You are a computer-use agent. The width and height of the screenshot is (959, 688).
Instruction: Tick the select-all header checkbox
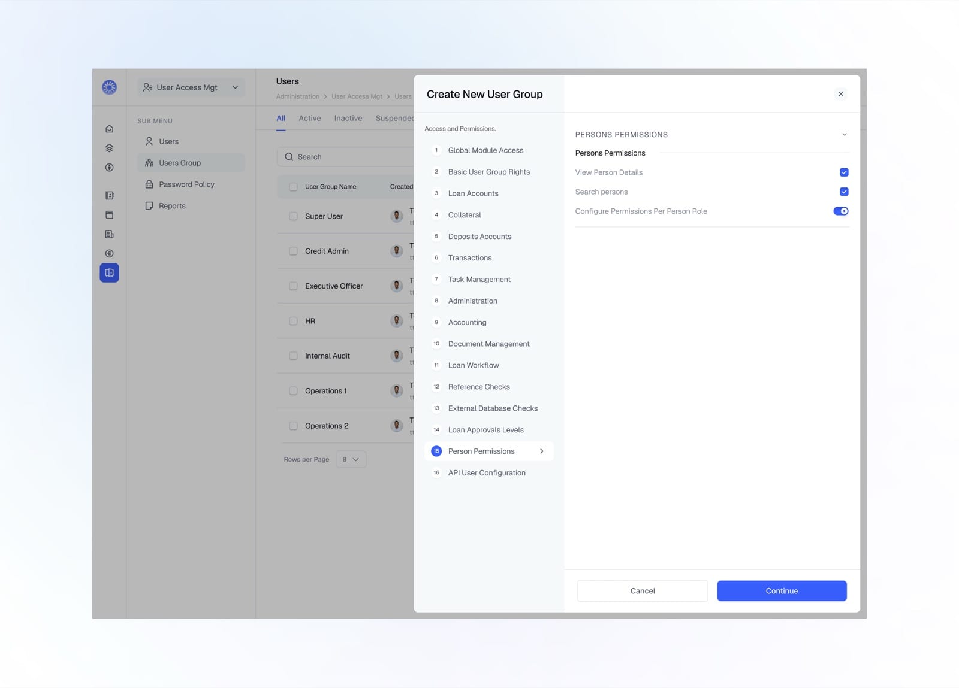click(293, 187)
